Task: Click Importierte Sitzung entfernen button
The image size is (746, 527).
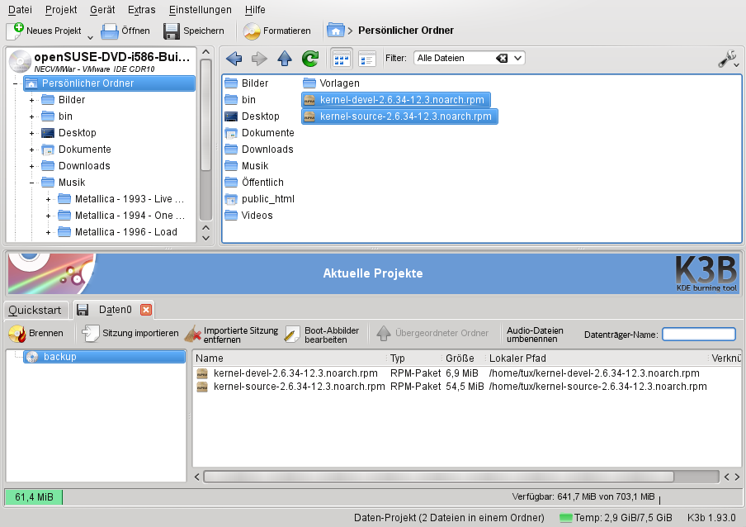Action: 232,334
